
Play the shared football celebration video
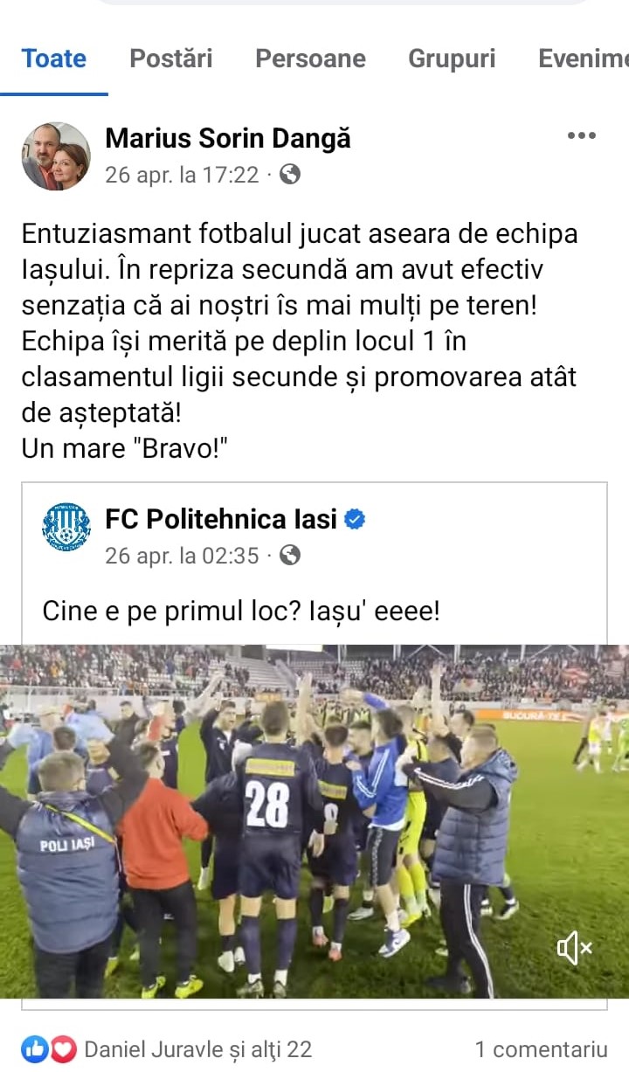tap(314, 821)
